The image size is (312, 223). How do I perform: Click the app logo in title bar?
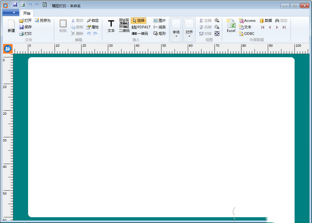(x=5, y=5)
